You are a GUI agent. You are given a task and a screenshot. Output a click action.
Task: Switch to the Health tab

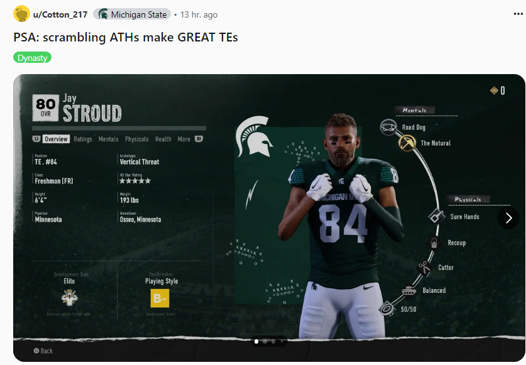tap(163, 139)
